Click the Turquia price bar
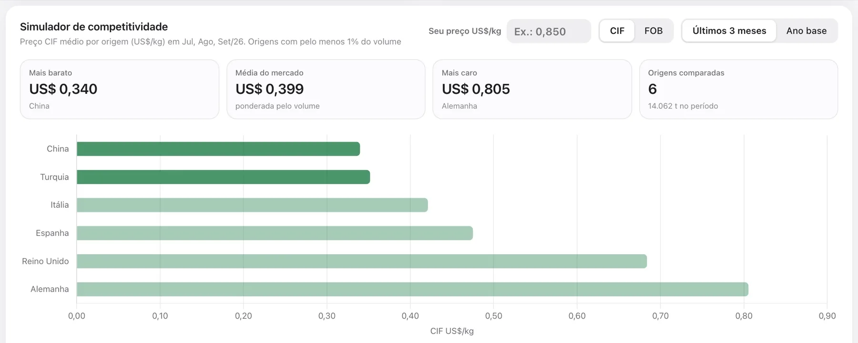The image size is (858, 343). click(224, 177)
